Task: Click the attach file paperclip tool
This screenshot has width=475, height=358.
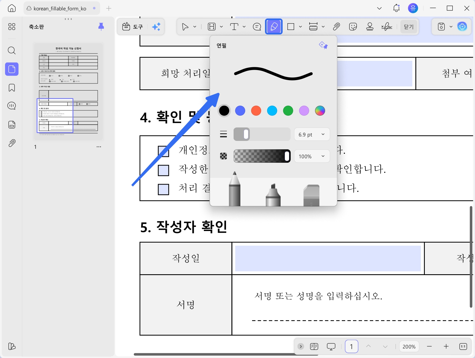Action: (336, 27)
